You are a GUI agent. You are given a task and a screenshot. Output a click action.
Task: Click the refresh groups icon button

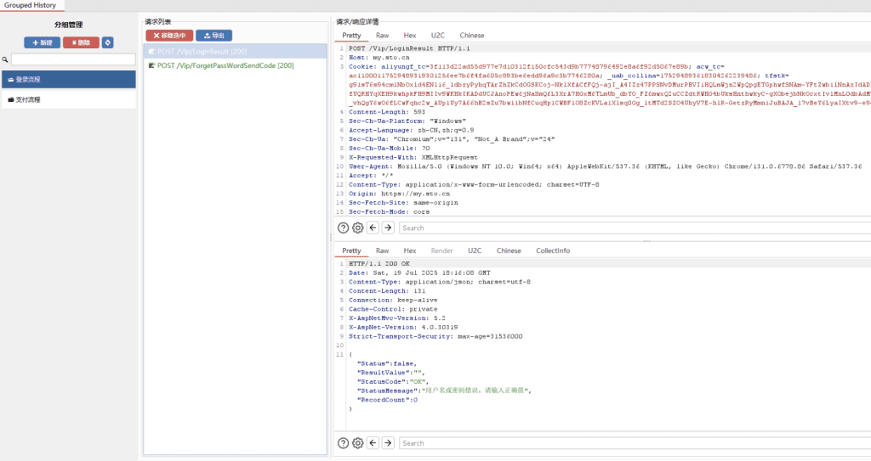tap(108, 42)
